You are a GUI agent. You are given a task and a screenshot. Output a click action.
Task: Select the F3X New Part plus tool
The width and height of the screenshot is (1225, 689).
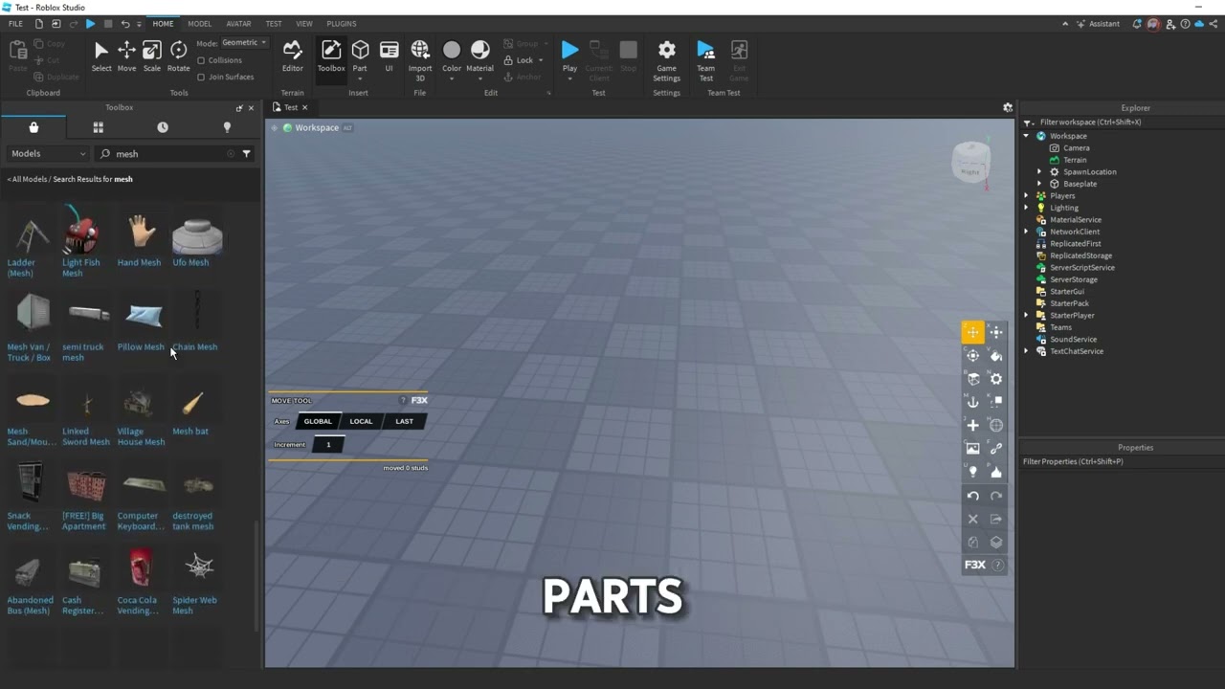click(x=972, y=425)
